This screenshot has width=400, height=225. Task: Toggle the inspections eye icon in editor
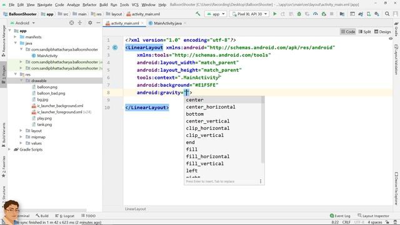(x=391, y=39)
